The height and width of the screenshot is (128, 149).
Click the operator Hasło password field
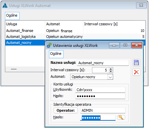coord(98,118)
